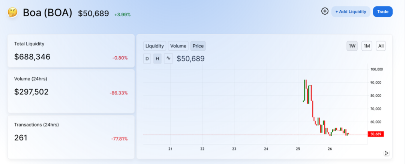Click the circled plus icon near Add Liquidity
This screenshot has width=405, height=164.
[325, 11]
